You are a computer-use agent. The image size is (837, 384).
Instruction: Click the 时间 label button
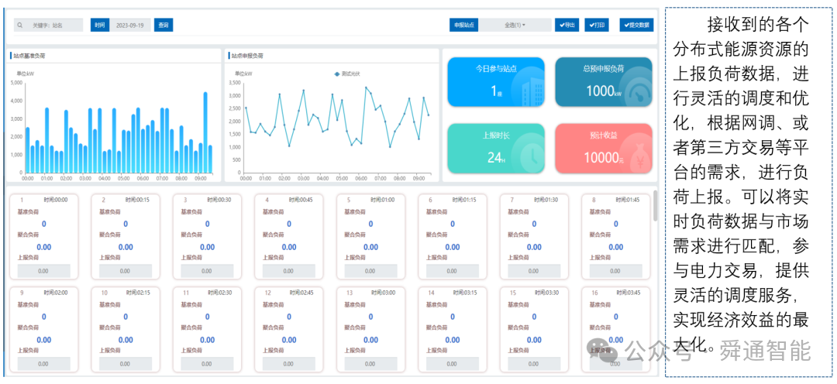[x=100, y=25]
